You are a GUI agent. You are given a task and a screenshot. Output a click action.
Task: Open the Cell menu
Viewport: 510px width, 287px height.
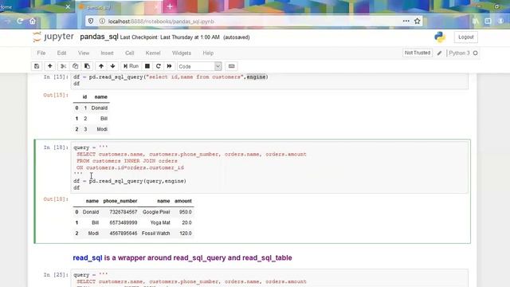(129, 53)
